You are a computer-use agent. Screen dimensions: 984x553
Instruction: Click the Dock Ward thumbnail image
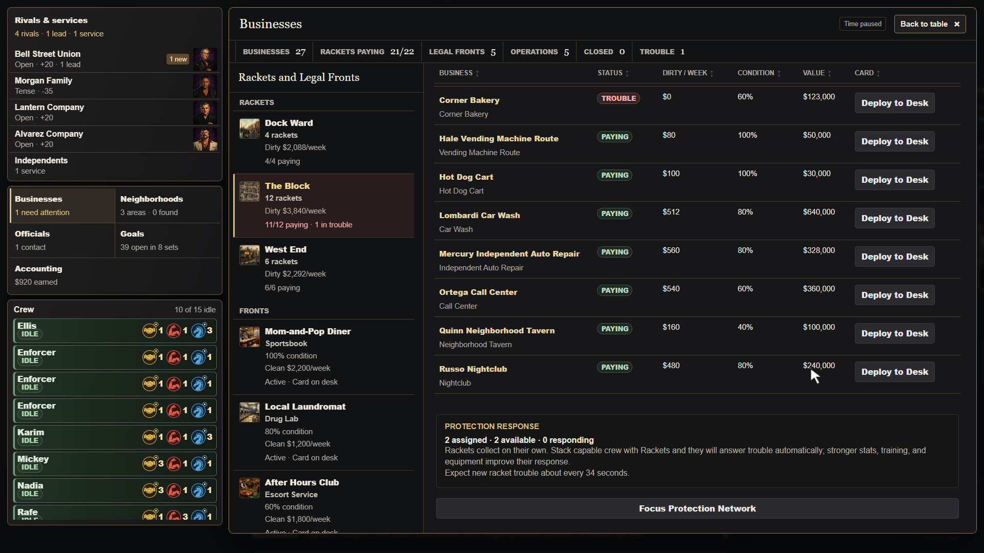(250, 129)
